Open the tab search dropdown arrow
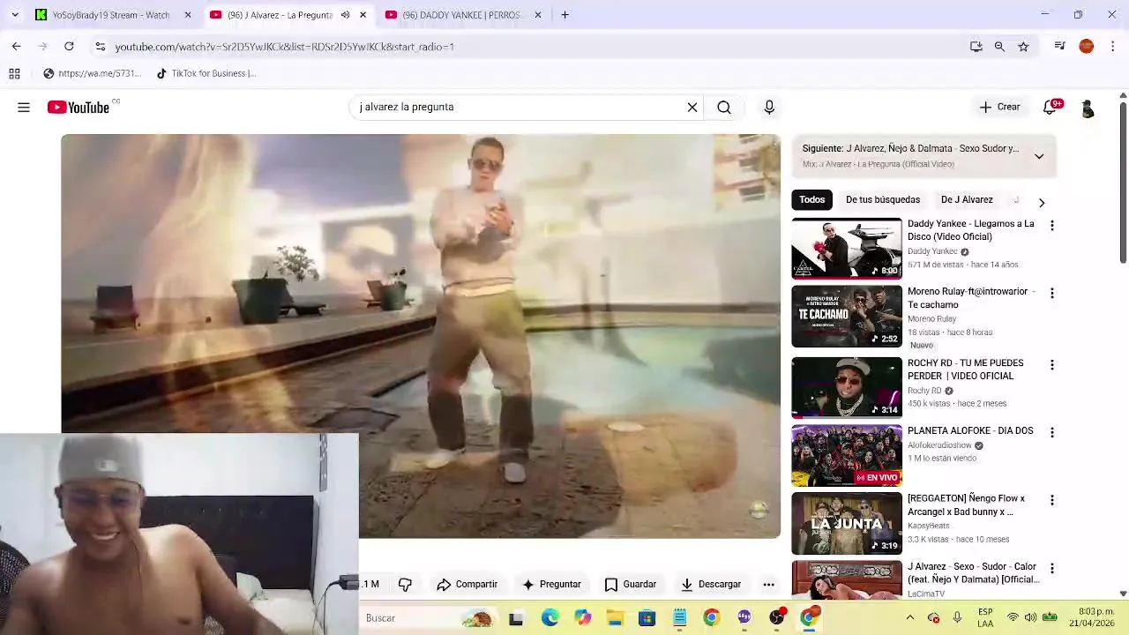 click(x=14, y=15)
